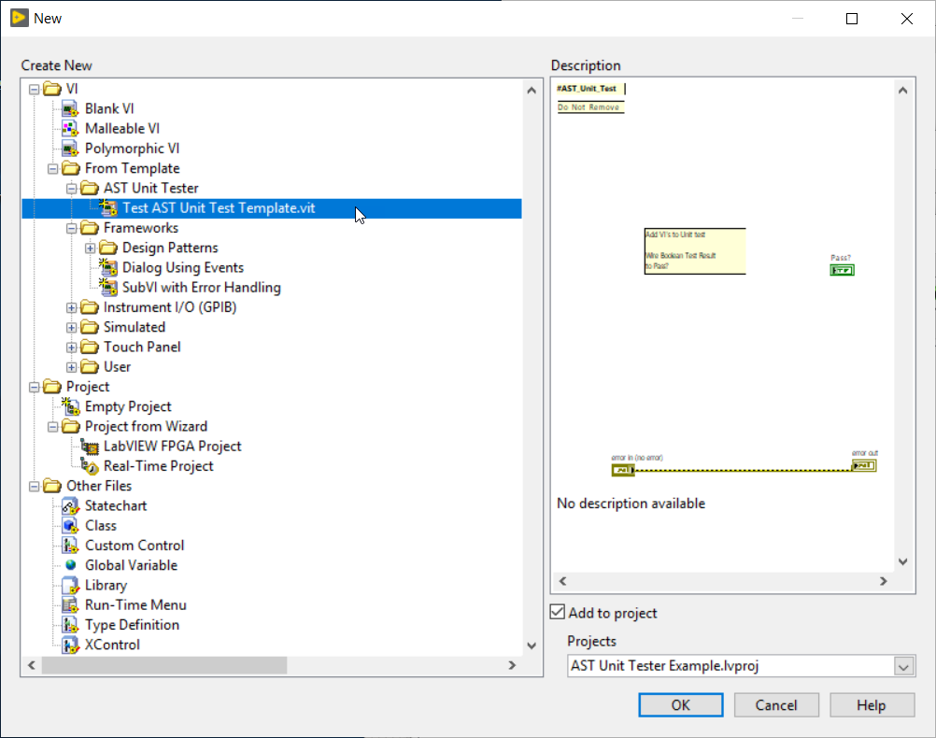Uncheck the Add to project checkbox
Viewport: 936px width, 738px height.
558,612
